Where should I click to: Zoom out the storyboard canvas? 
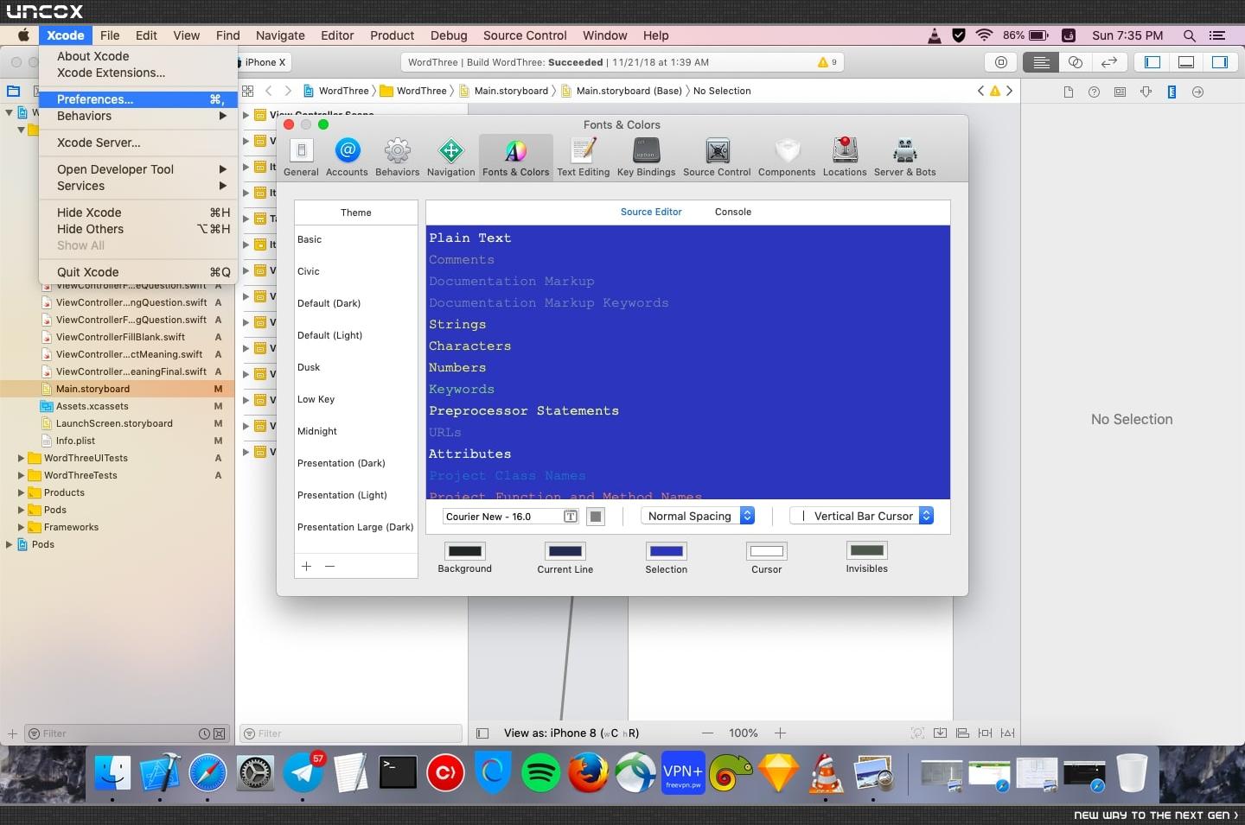pos(707,733)
